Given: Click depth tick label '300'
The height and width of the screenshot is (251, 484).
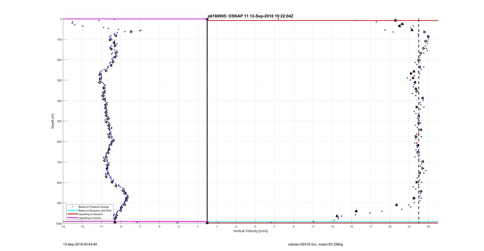Looking at the screenshot, I should point(59,80).
